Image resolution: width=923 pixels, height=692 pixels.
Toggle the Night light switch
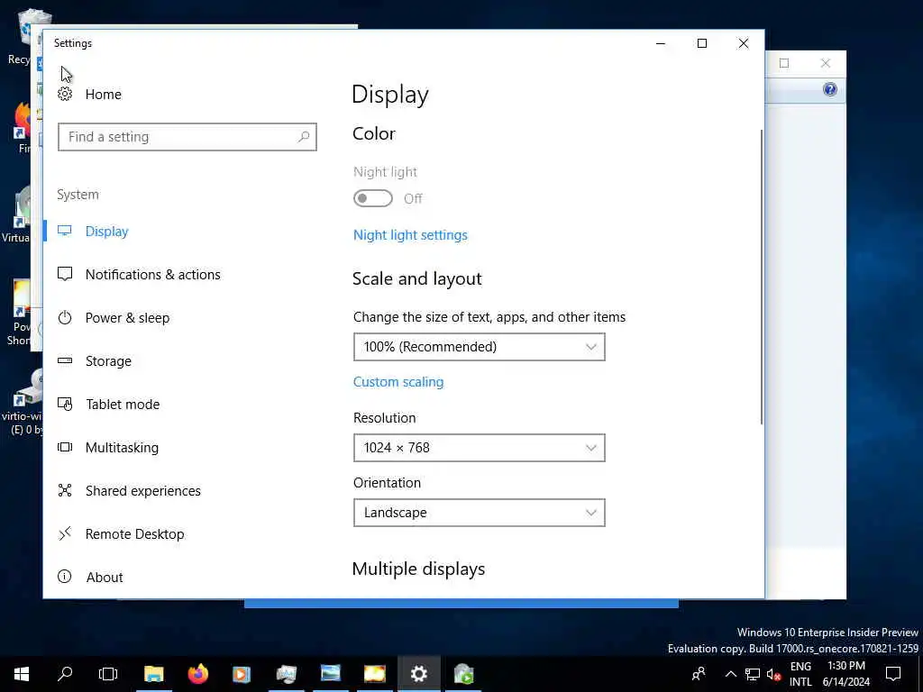[372, 198]
